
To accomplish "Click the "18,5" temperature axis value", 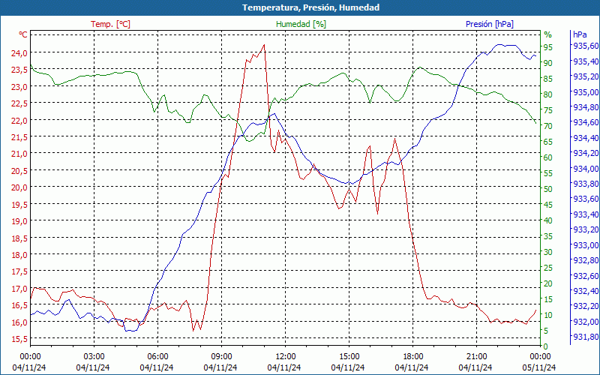I will click(x=19, y=238).
